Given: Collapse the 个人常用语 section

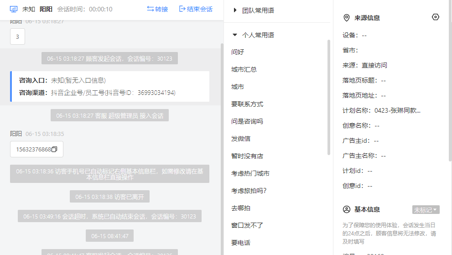Looking at the screenshot, I should (x=235, y=35).
